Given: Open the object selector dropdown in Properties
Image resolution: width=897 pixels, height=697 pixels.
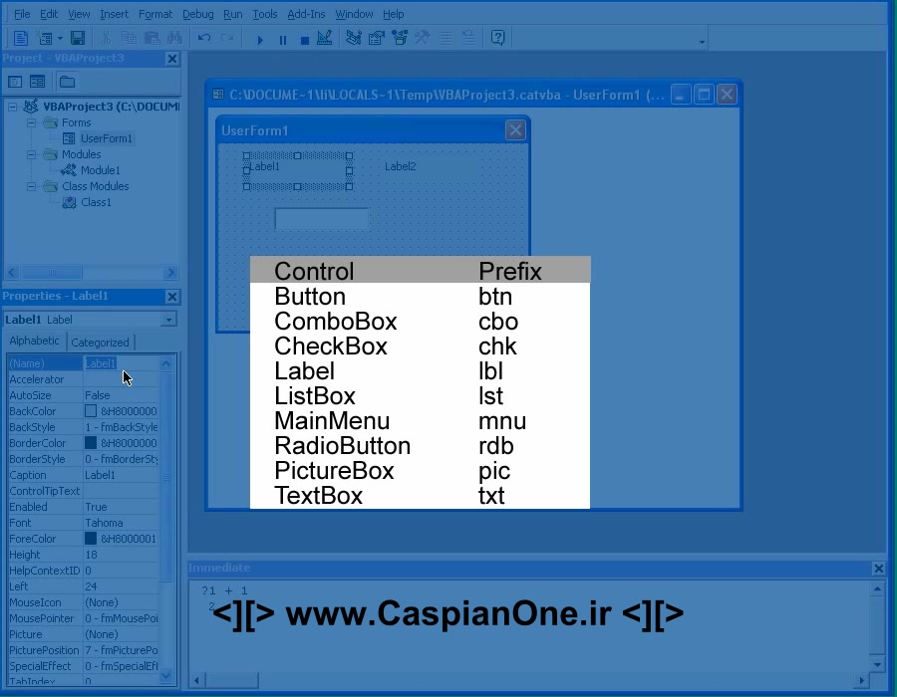Looking at the screenshot, I should pyautogui.click(x=167, y=320).
